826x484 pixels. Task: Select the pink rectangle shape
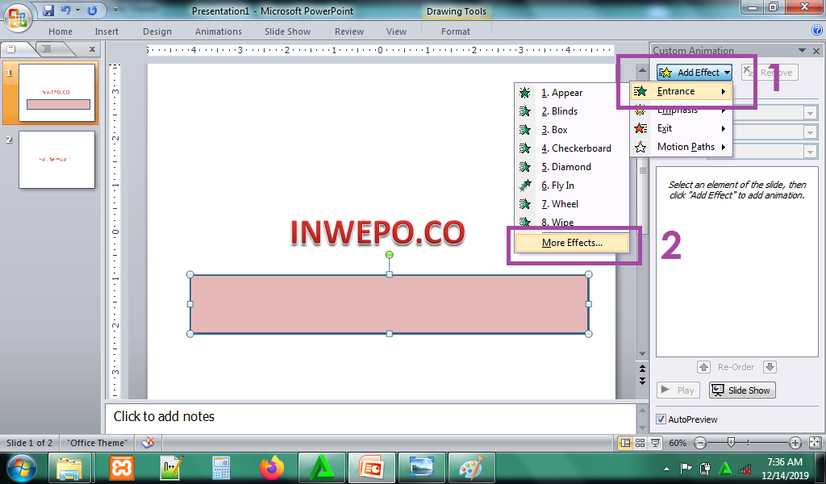click(390, 304)
